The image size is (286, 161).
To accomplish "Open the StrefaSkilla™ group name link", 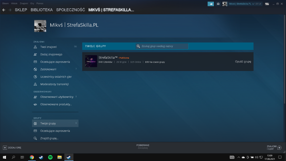I will coord(108,58).
